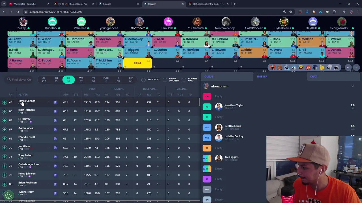
Task: Add Isiah Pacheco with plus icon
Action: coord(5,111)
